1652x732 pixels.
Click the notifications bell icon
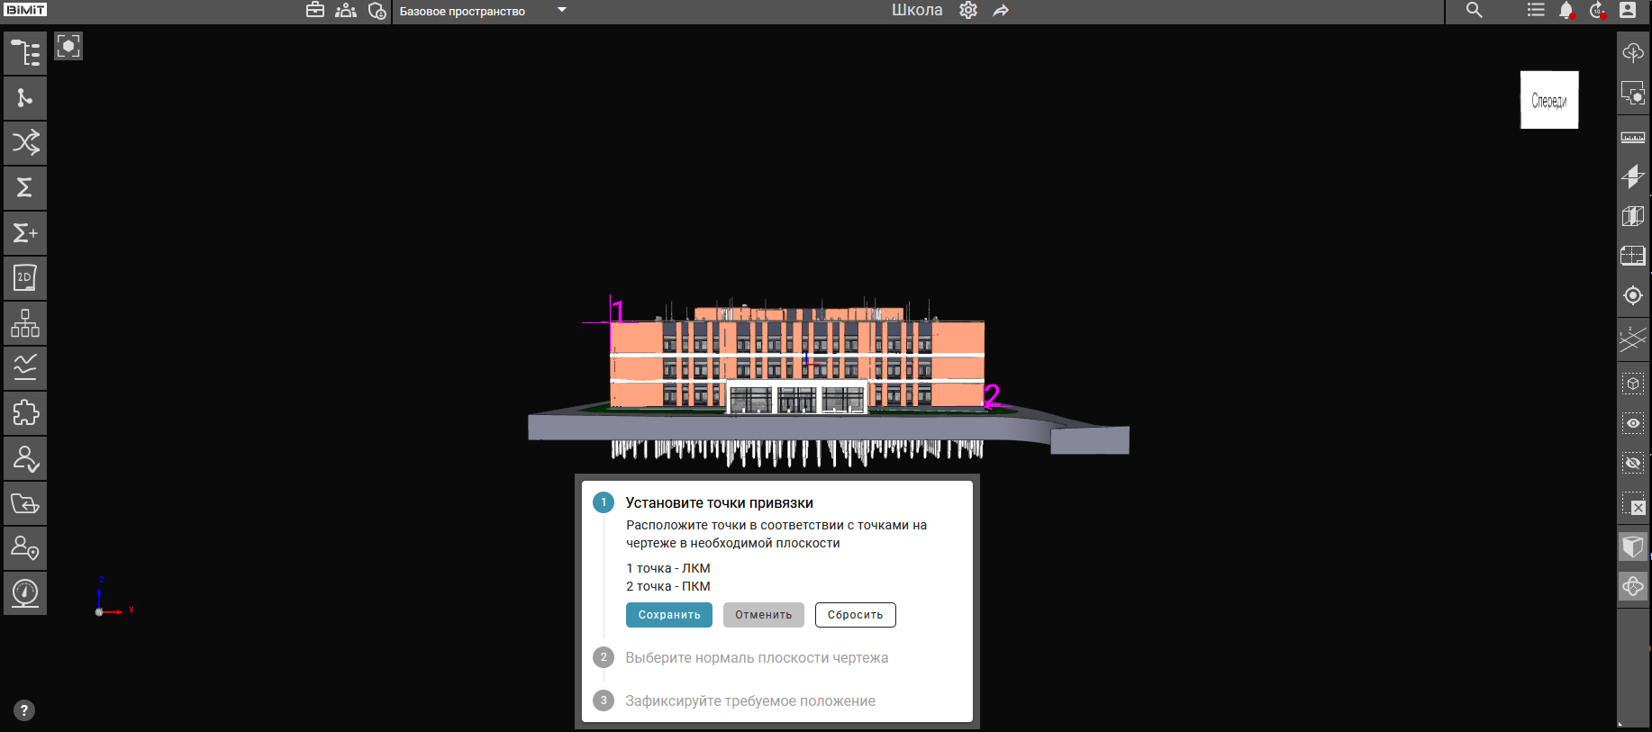click(x=1566, y=11)
